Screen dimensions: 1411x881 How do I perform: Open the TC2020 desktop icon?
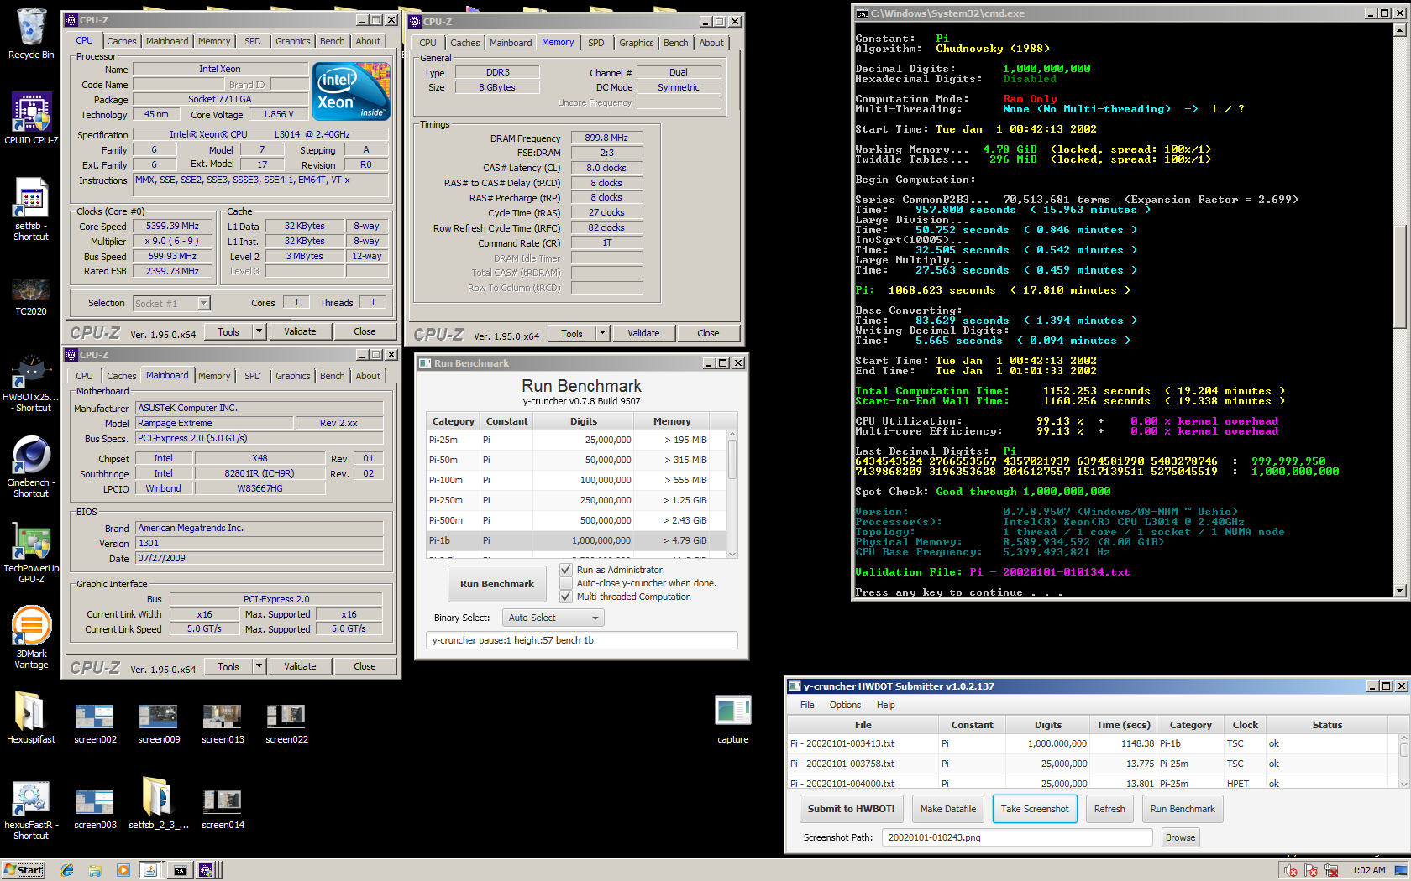(x=31, y=296)
